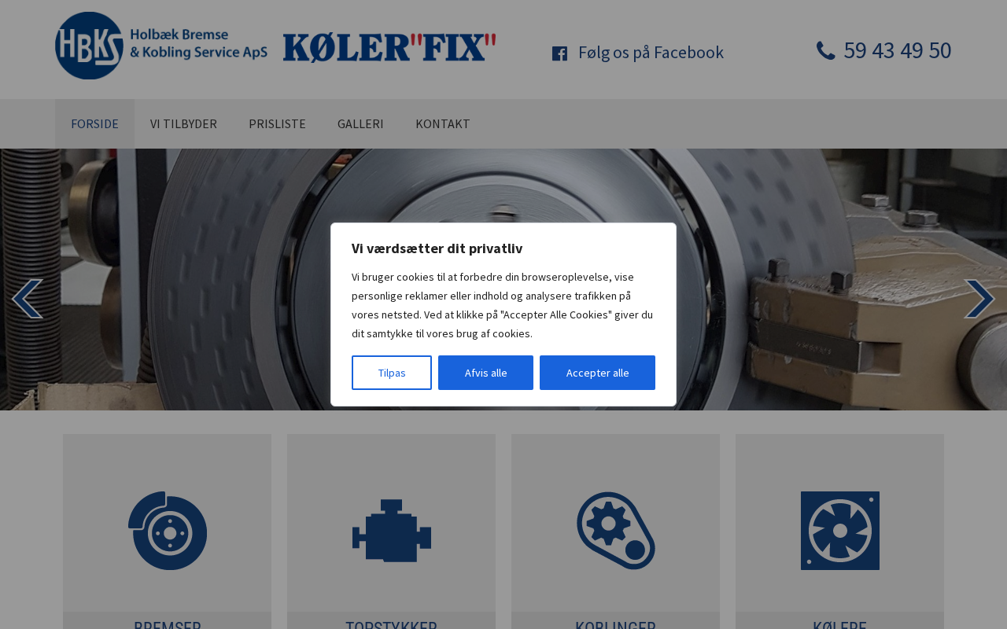Follow the Følg os på Facebook link
The width and height of the screenshot is (1007, 629).
coord(651,53)
